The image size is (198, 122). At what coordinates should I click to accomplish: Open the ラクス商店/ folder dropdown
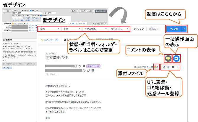pos(95,29)
